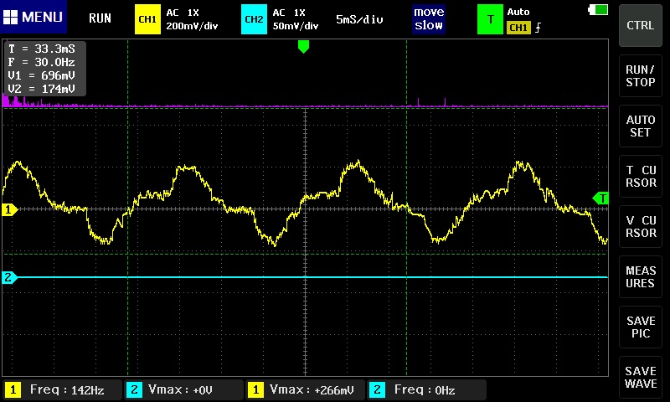Select the green trigger position marker at top

[x=303, y=47]
